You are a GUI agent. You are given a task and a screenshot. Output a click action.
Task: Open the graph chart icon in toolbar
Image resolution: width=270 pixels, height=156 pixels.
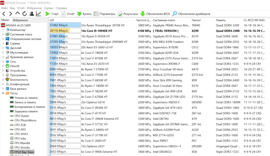pyautogui.click(x=39, y=14)
